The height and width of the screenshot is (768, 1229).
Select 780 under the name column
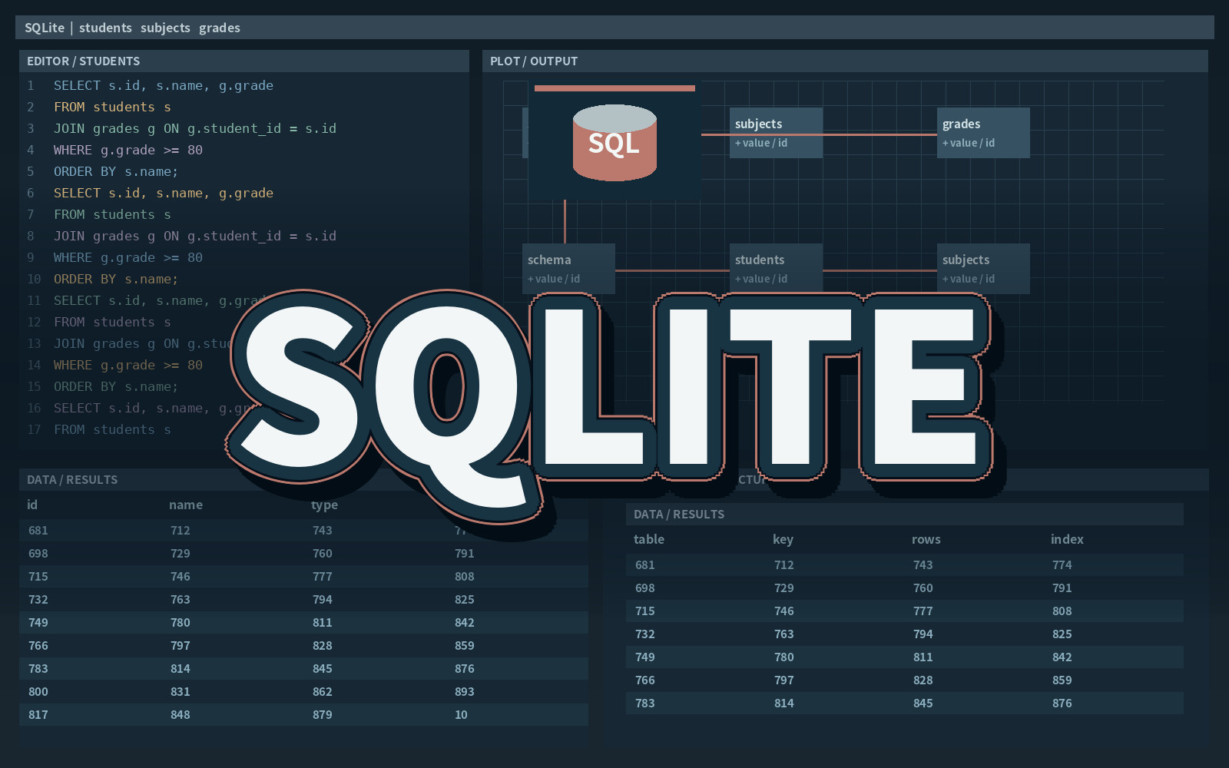pyautogui.click(x=181, y=622)
